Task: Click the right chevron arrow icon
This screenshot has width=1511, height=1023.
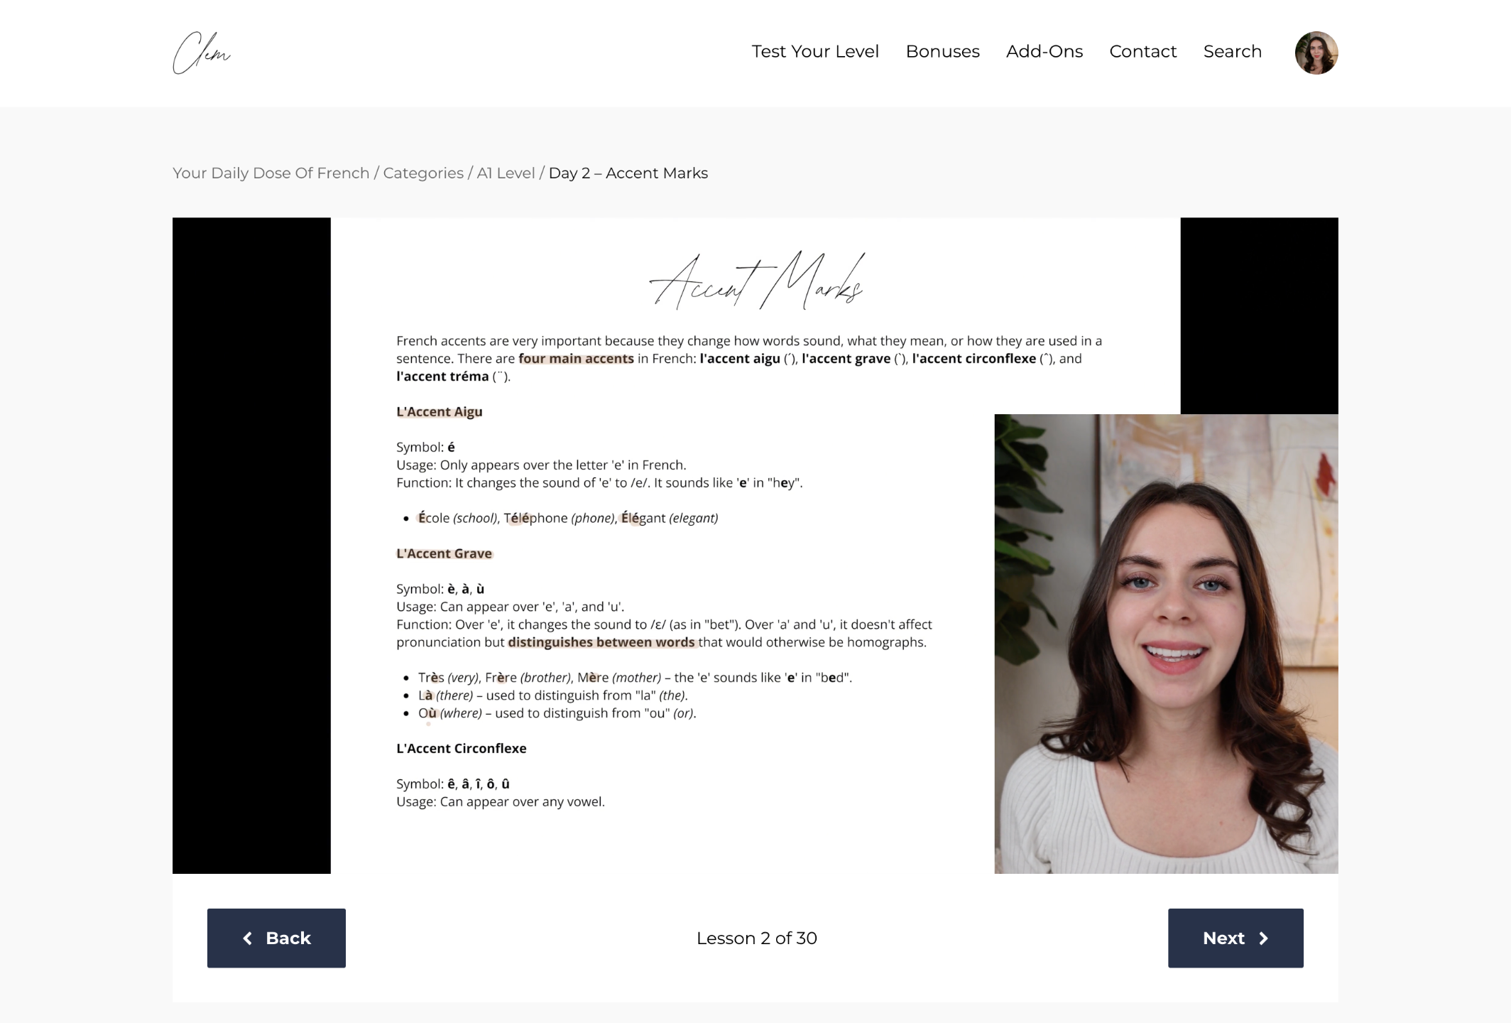Action: pos(1264,938)
